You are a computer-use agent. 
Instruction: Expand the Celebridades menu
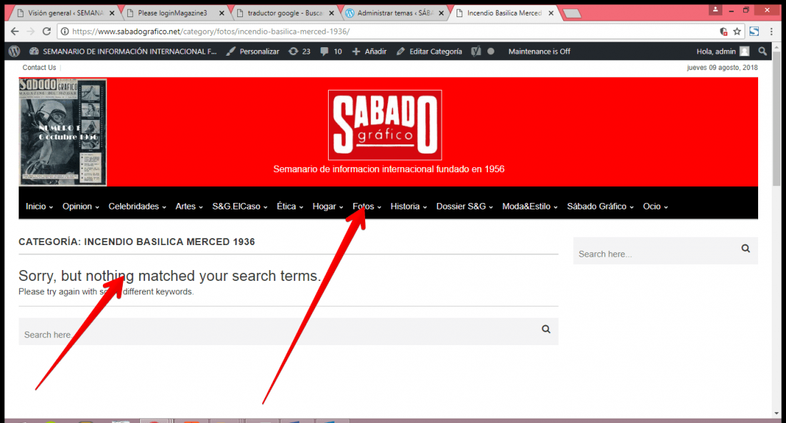click(137, 206)
